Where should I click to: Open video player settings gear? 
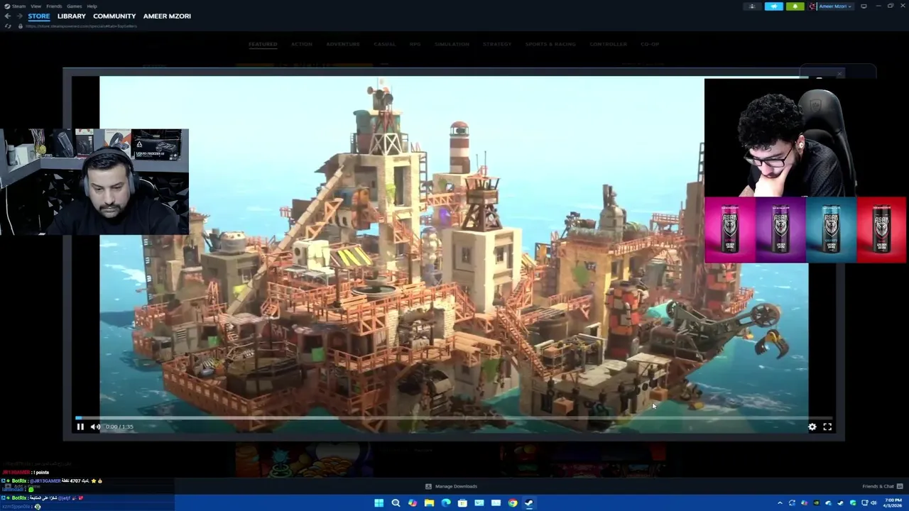click(x=812, y=427)
